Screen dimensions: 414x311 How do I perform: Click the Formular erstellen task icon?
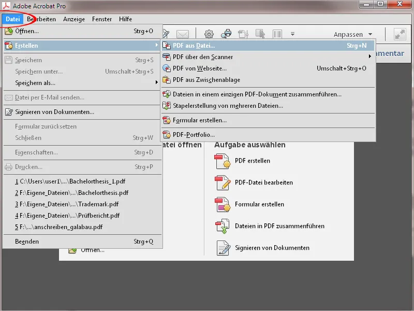click(x=223, y=205)
